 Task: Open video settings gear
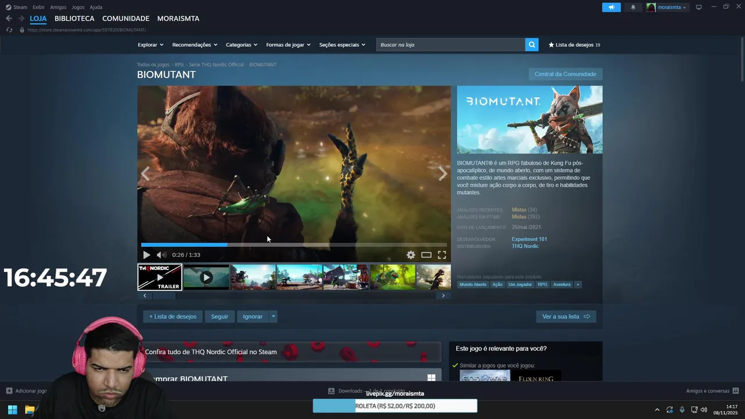pos(411,255)
